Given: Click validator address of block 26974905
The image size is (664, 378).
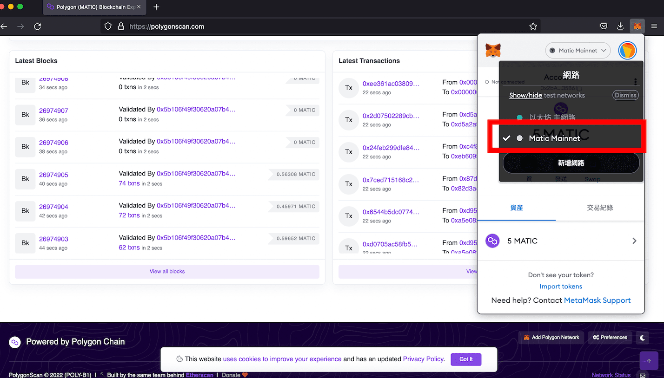Looking at the screenshot, I should (x=196, y=174).
